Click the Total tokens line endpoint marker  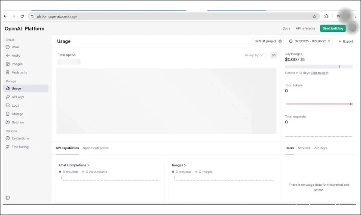coord(352,104)
